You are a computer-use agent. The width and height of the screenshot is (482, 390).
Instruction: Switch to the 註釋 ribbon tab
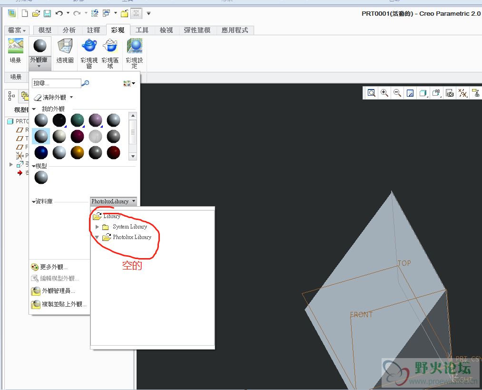[93, 30]
